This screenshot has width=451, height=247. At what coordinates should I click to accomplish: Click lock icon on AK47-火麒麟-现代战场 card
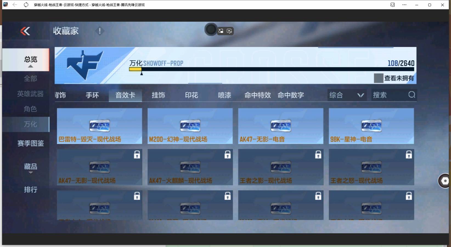pos(227,155)
